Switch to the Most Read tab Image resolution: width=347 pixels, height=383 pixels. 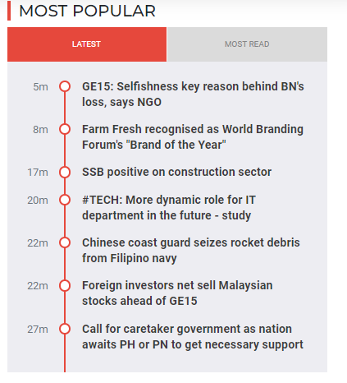(x=247, y=44)
